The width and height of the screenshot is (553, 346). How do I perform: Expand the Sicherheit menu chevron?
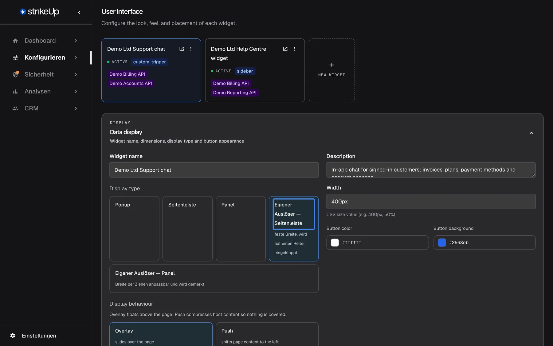(76, 74)
